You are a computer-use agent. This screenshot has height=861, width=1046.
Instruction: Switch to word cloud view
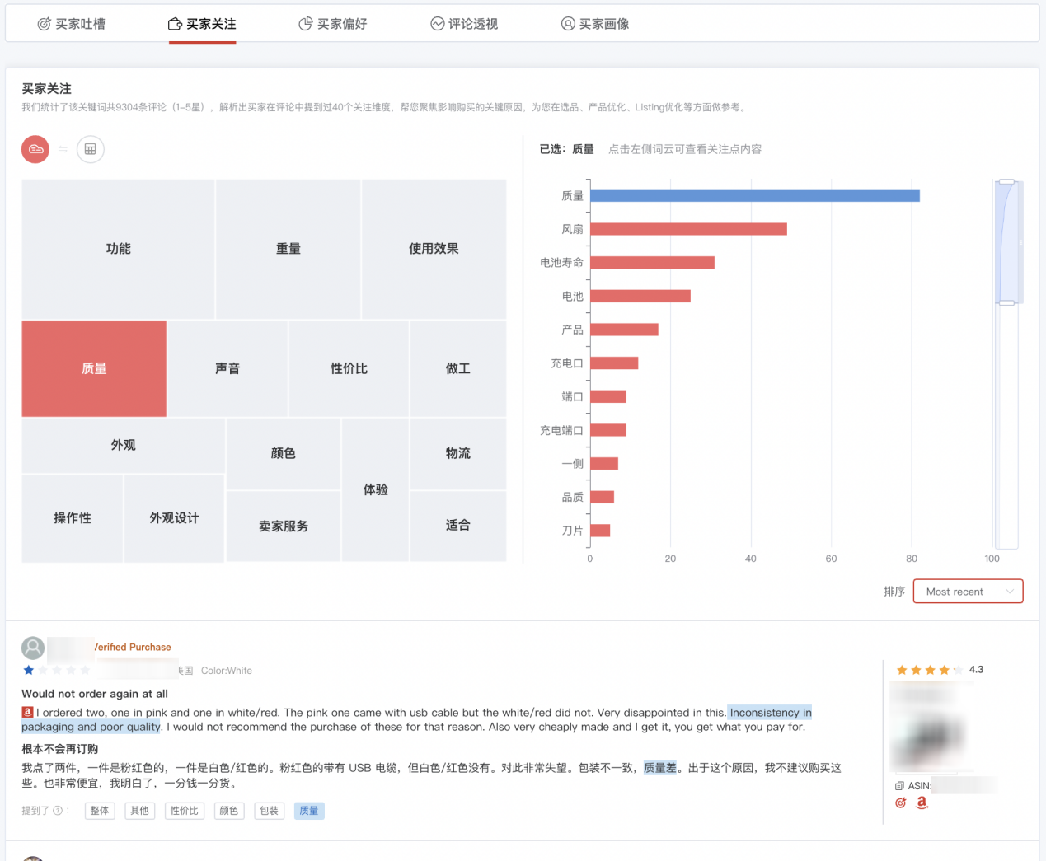pos(35,149)
